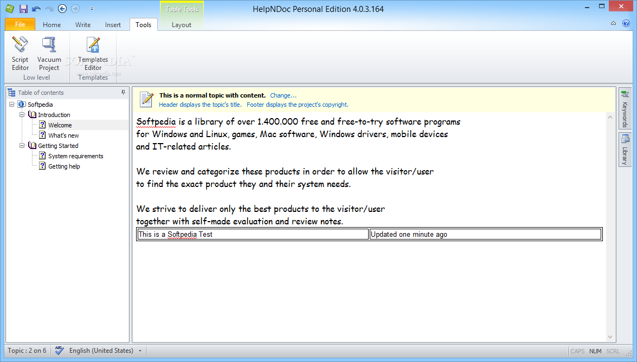Collapse the Introduction tree node

tap(22, 115)
